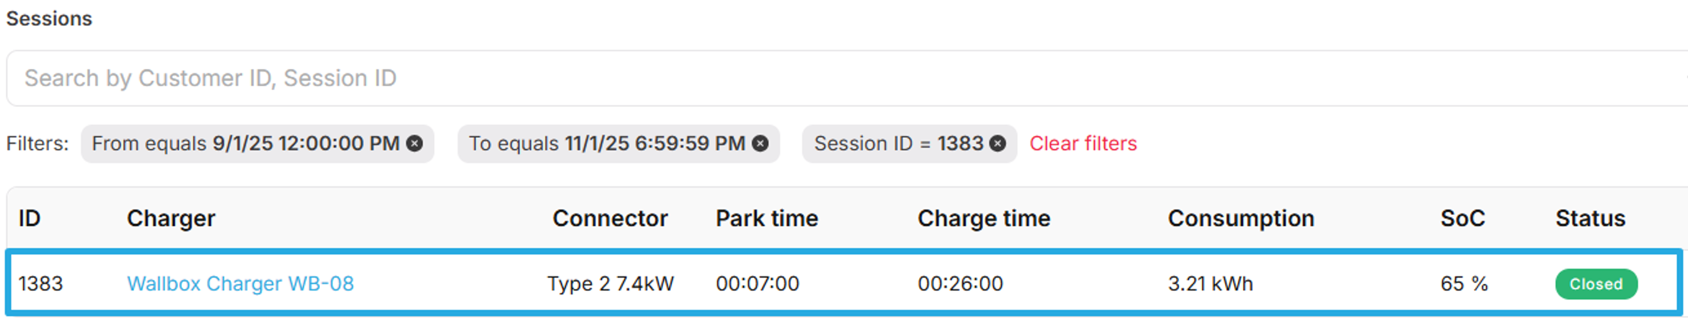Sort by the SoC column header
Screen dimensions: 1688x324
pos(1462,218)
